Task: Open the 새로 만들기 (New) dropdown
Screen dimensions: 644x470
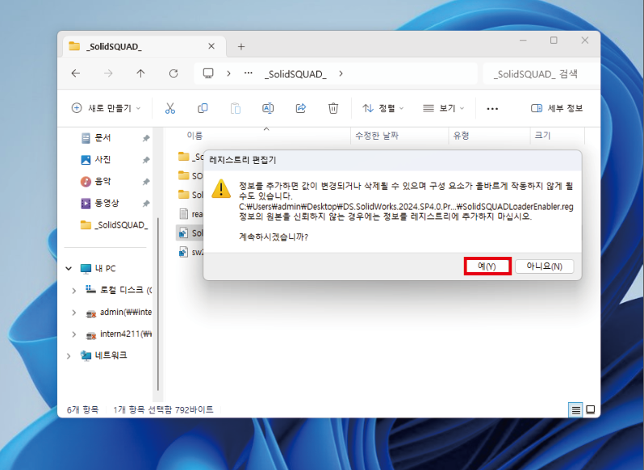Action: (x=106, y=108)
